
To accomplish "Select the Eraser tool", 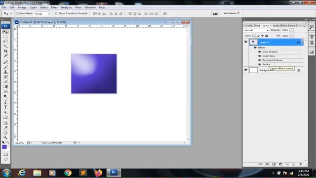I will click(x=5, y=82).
